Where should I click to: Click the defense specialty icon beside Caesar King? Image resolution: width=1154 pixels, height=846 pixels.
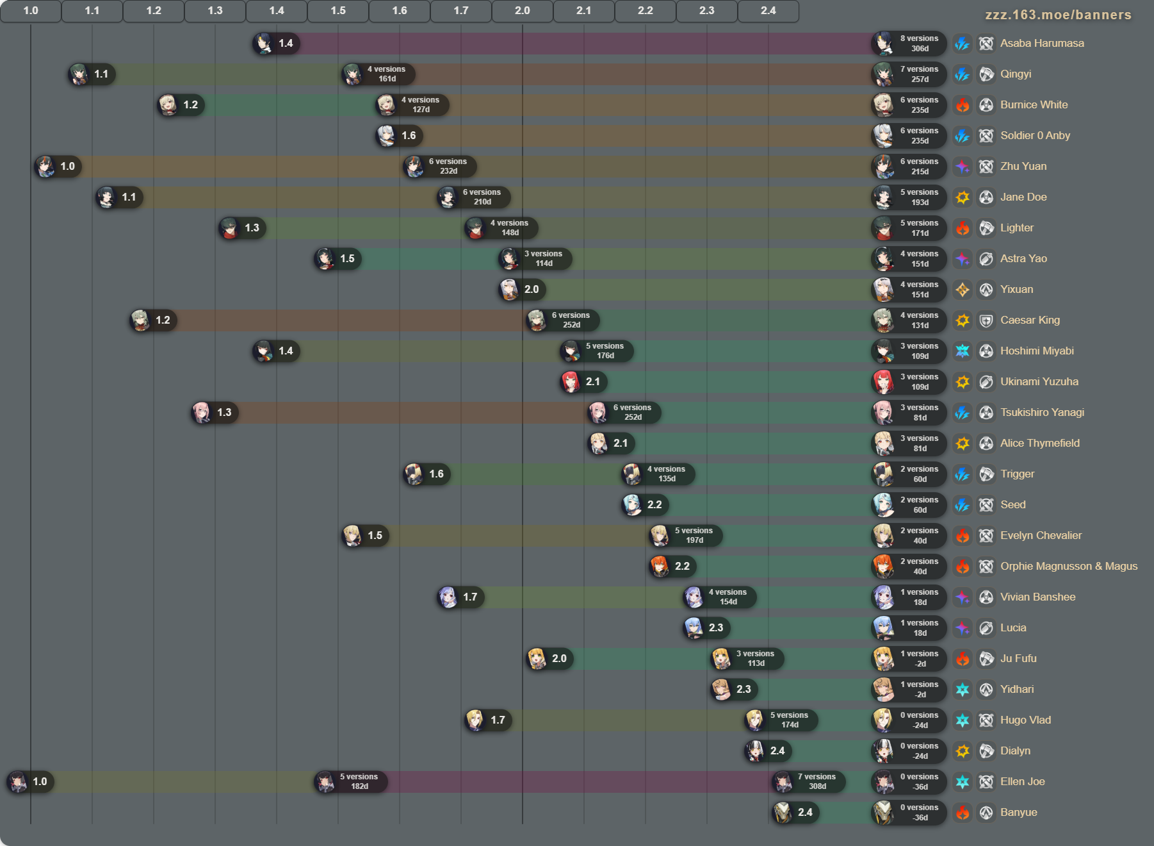pyautogui.click(x=986, y=320)
